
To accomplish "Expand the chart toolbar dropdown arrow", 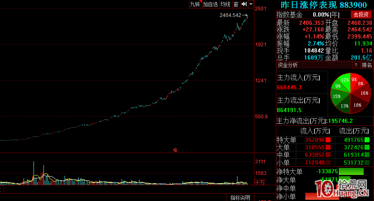I will [x=251, y=4].
